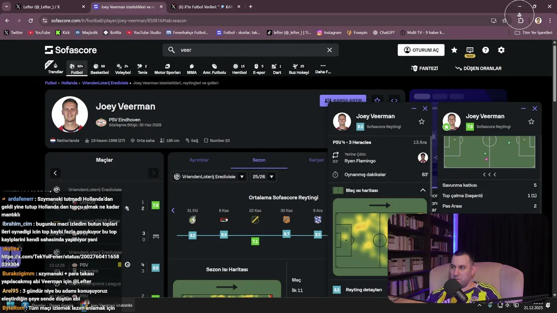This screenshot has height=313, width=557.
Task: Click the Sofascore logo
Action: pyautogui.click(x=70, y=50)
